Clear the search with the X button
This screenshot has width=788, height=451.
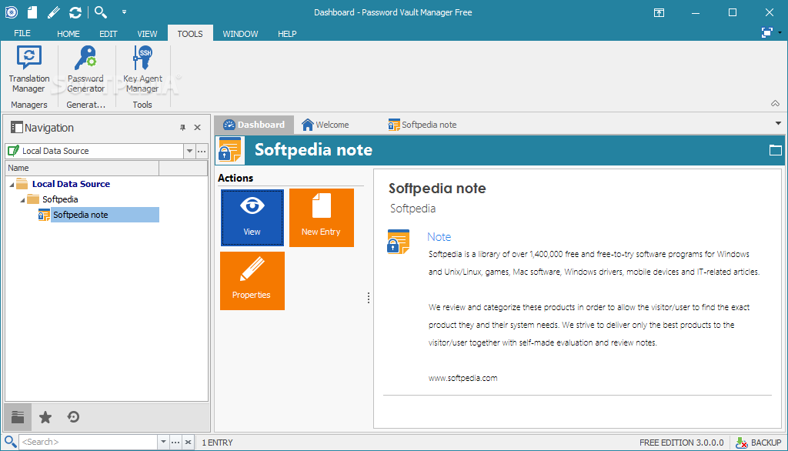[x=188, y=442]
